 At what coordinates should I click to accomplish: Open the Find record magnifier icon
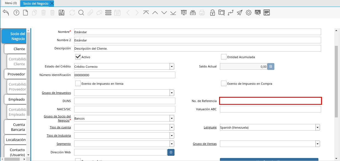click(81, 13)
